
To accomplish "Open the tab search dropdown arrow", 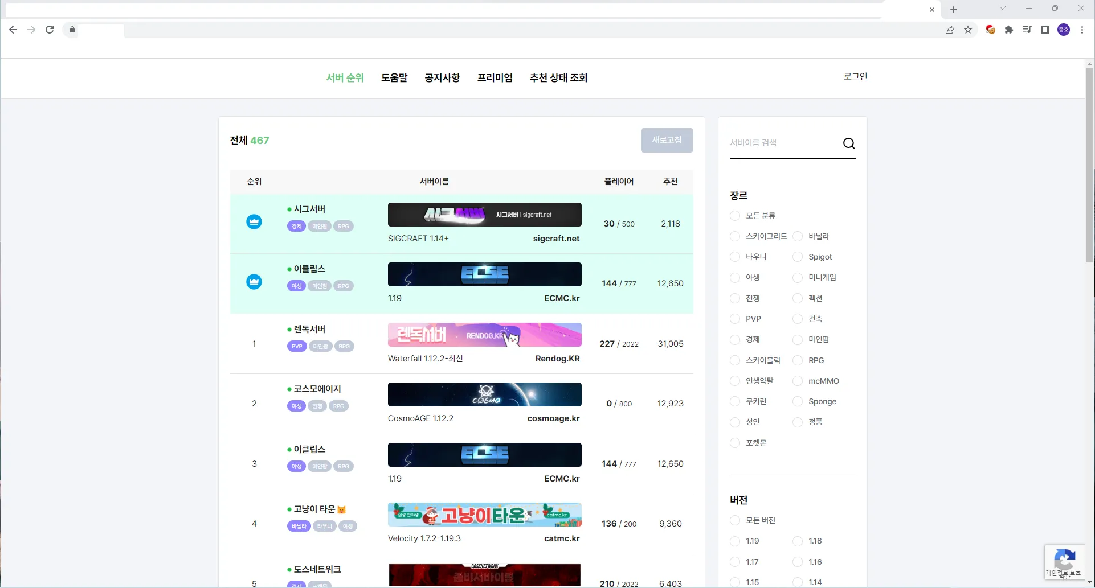I will 1002,9.
